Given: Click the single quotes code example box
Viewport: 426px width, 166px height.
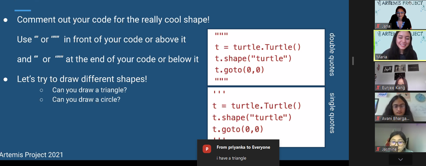Looking at the screenshot, I should [x=266, y=117].
